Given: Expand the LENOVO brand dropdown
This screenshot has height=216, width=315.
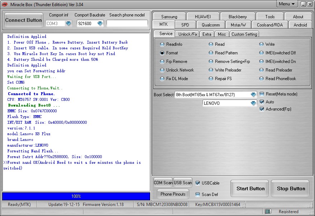Looking at the screenshot, I should [x=253, y=103].
